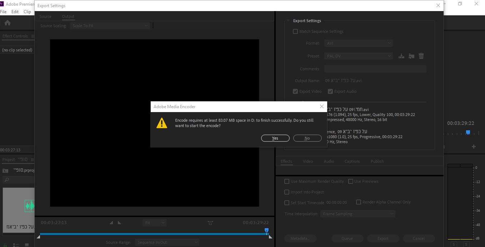Screen dimensions: 485x247
Task: Click the Set Start Timecode value 00:00:00:00
Action: click(x=336, y=203)
